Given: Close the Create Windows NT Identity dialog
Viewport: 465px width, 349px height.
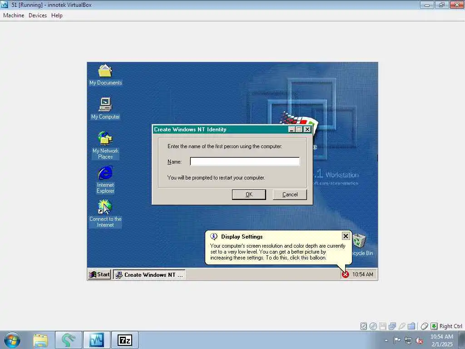Looking at the screenshot, I should click(307, 130).
